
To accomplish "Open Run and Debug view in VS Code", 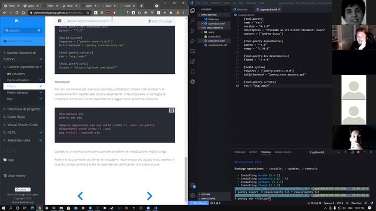I will 193,41.
